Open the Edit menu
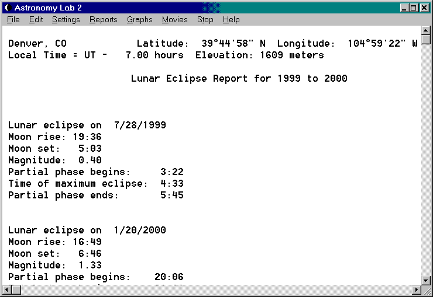This screenshot has height=297, width=433. [x=36, y=19]
